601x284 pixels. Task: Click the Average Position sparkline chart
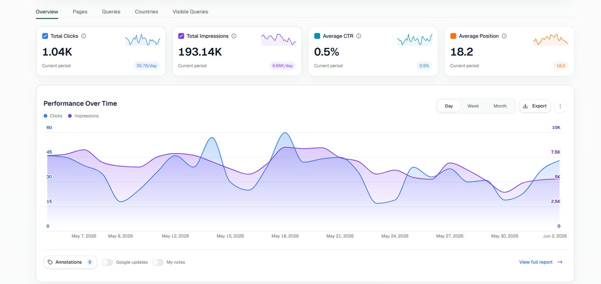click(x=551, y=39)
